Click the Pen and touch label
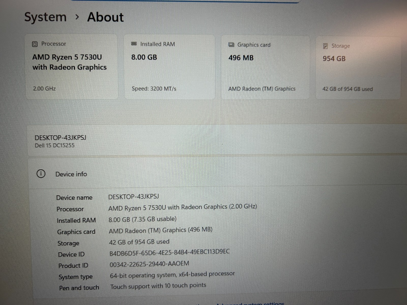The height and width of the screenshot is (305, 407). [x=79, y=288]
